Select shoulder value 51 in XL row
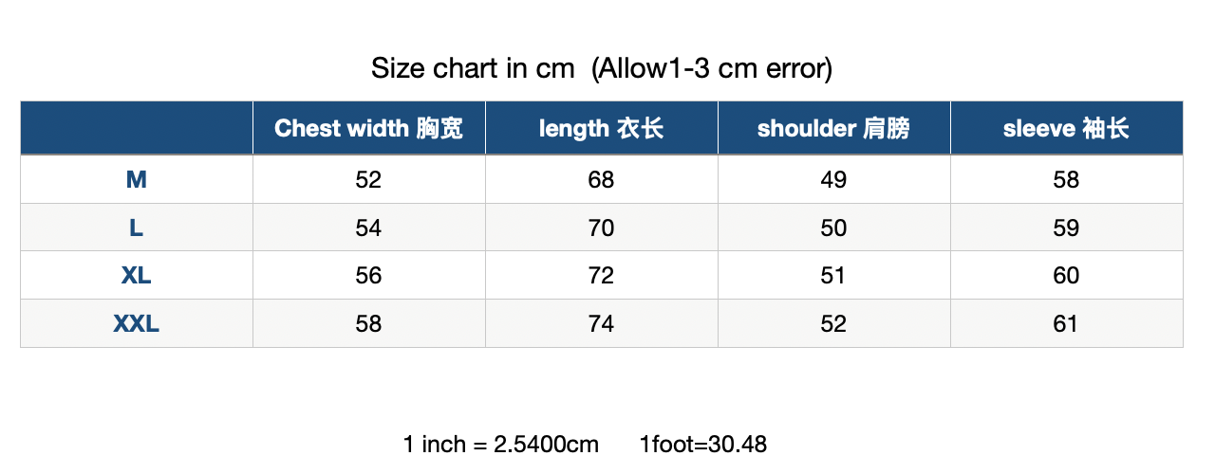Image resolution: width=1215 pixels, height=474 pixels. 833,276
